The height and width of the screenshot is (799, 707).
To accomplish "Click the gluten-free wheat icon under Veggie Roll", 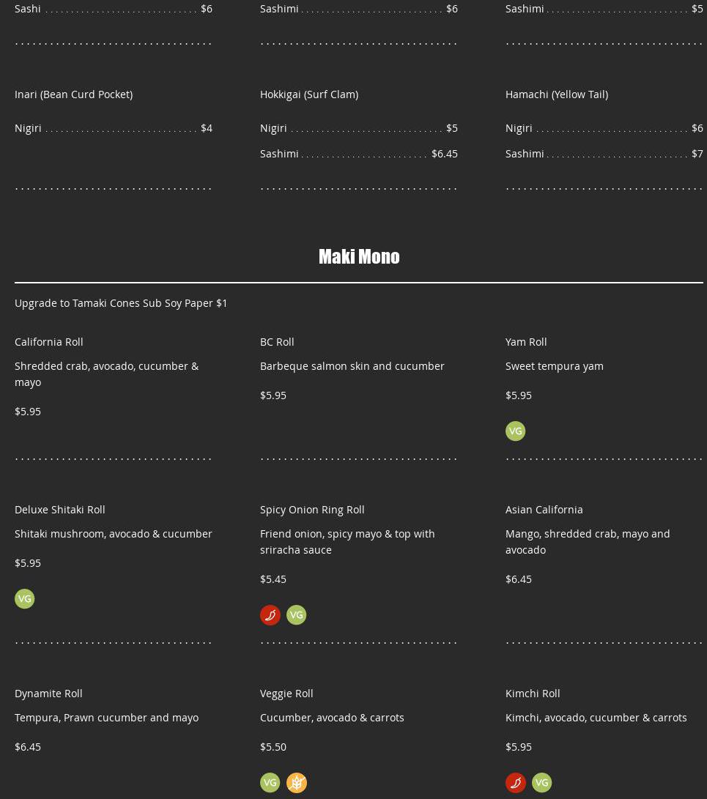I will click(296, 782).
